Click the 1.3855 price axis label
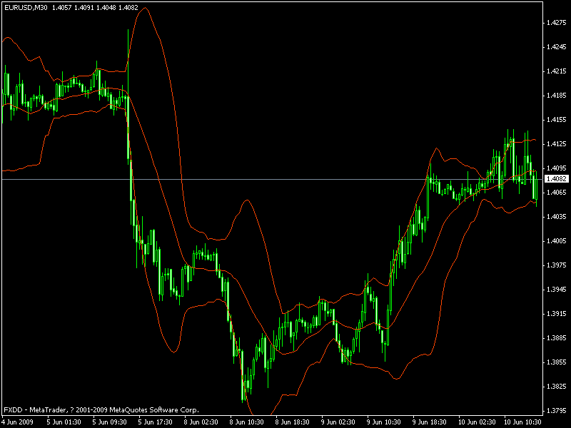Image resolution: width=571 pixels, height=428 pixels. coord(557,362)
